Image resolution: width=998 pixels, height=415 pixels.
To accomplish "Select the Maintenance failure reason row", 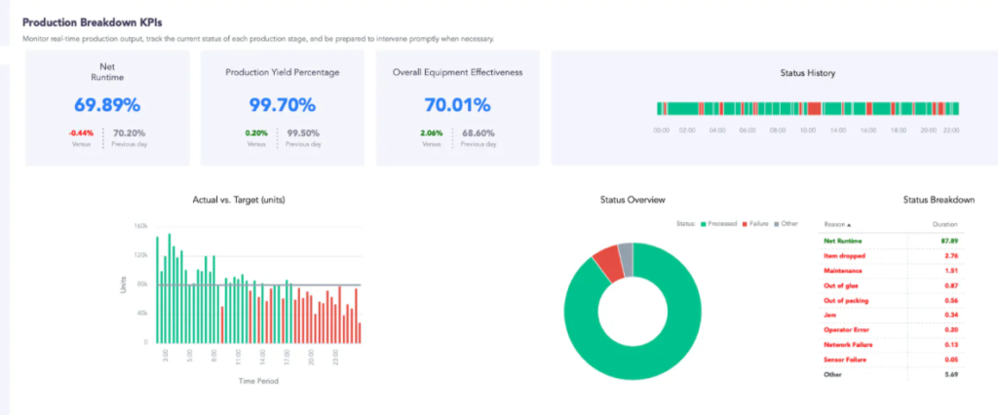I will (891, 271).
